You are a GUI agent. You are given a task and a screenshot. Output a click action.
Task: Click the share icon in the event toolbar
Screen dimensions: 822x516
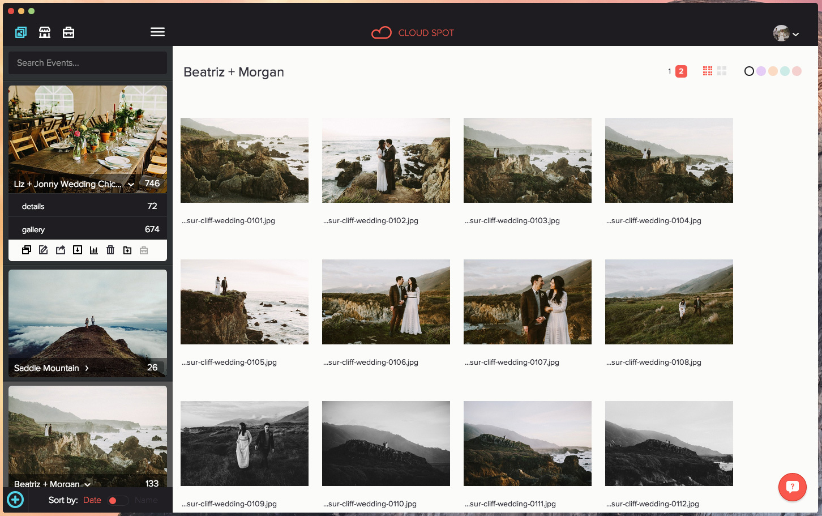61,250
